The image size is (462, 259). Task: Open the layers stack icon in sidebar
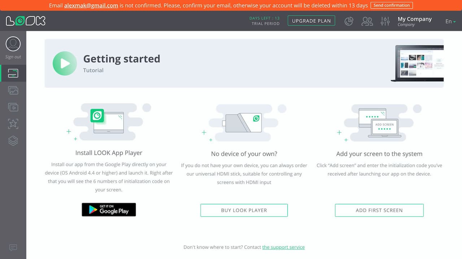(13, 140)
